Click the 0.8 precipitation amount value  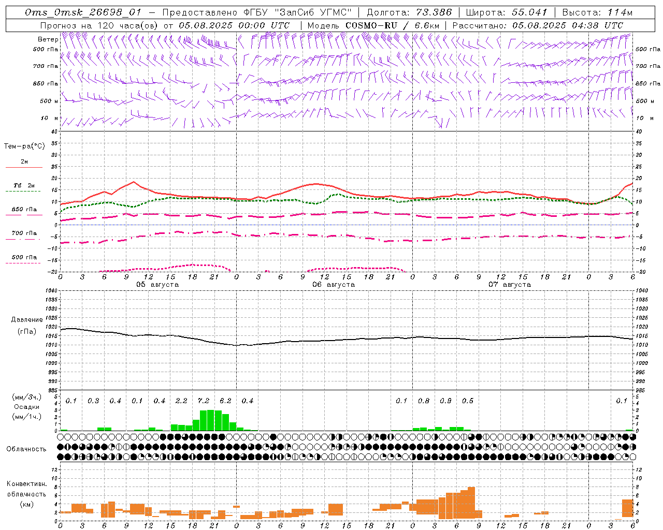click(424, 401)
